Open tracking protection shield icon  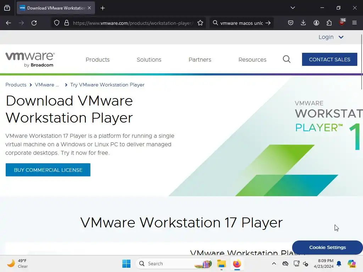57,23
